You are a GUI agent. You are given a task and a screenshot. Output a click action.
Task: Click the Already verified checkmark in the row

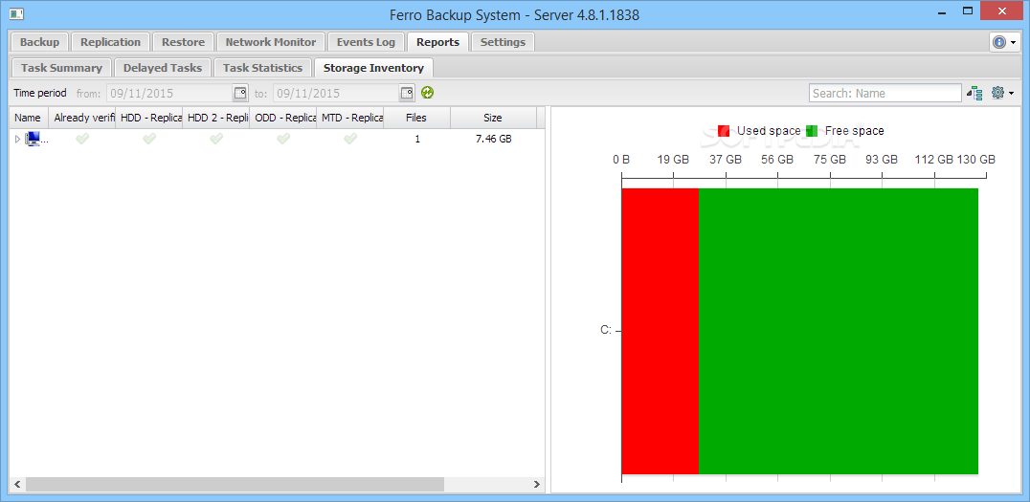[82, 139]
